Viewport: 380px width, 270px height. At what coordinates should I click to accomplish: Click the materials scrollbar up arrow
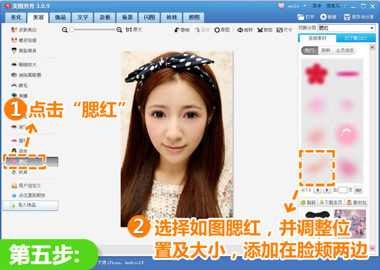(372, 47)
